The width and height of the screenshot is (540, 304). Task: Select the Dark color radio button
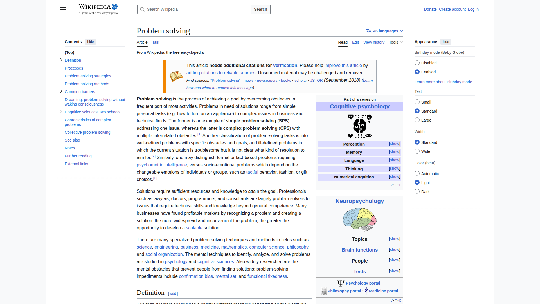[x=417, y=192]
